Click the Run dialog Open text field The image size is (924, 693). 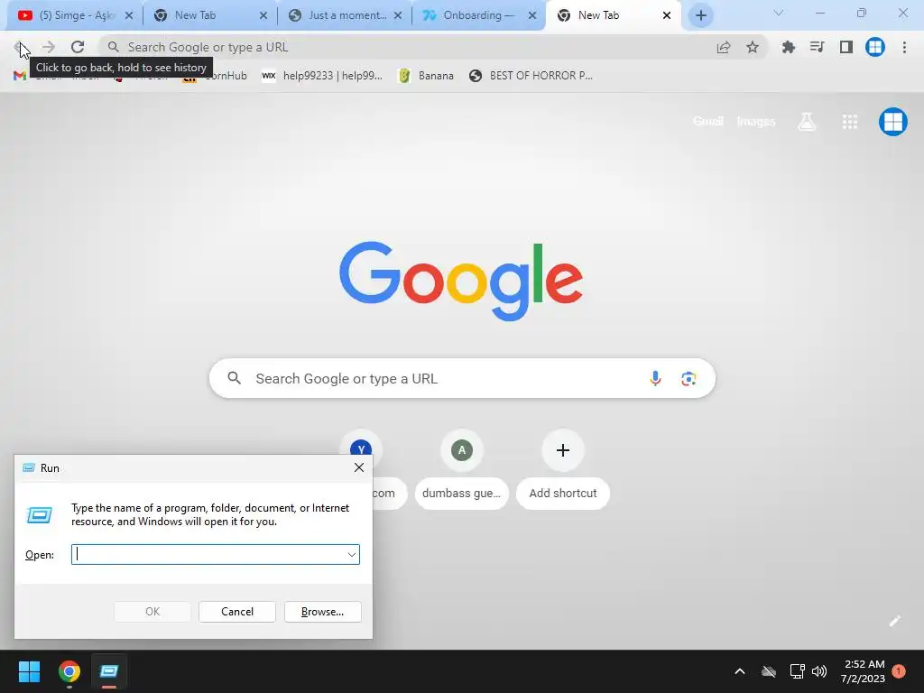point(216,555)
